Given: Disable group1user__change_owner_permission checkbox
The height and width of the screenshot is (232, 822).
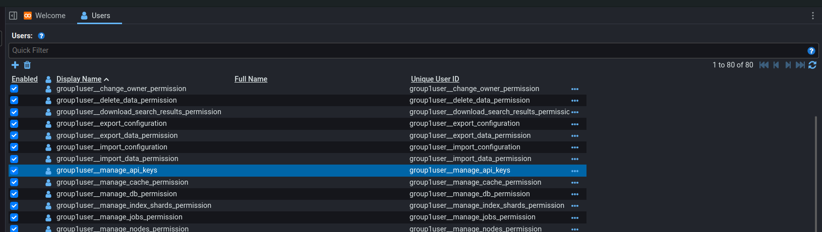Looking at the screenshot, I should 14,89.
